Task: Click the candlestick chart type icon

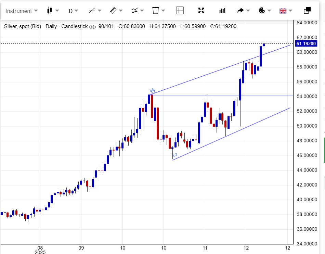Action: pyautogui.click(x=50, y=11)
